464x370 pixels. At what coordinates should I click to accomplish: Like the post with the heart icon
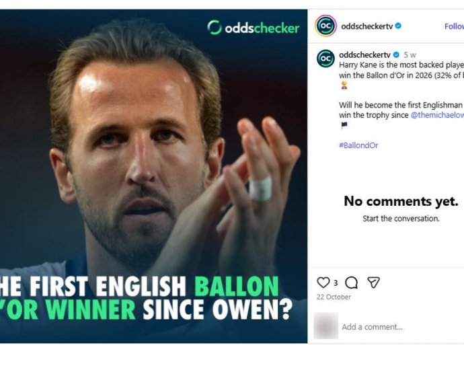323,283
